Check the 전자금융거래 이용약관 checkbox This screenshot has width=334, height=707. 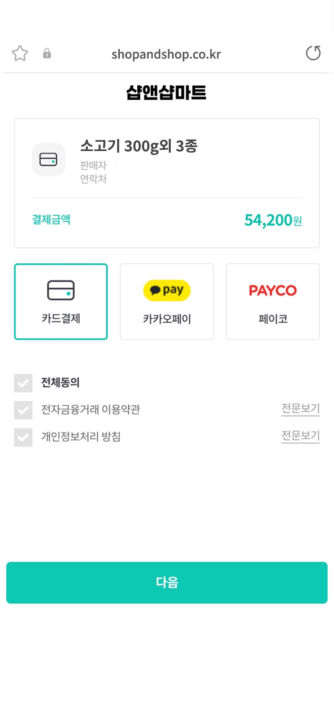[23, 410]
